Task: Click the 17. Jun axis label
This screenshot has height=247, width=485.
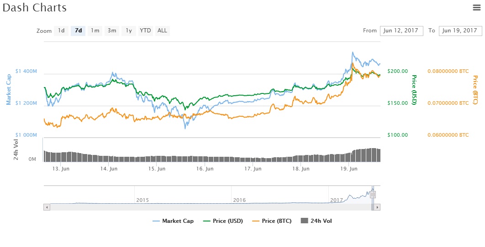Action: [253, 169]
